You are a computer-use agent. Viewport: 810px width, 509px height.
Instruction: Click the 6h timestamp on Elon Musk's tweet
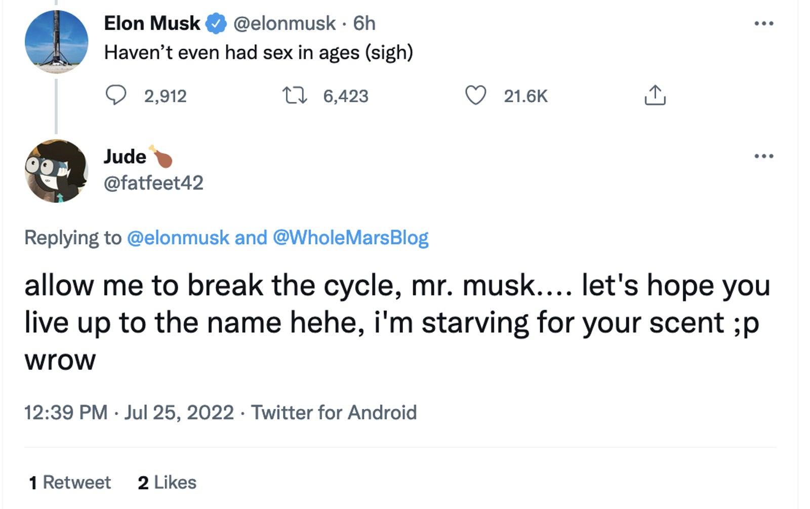click(364, 22)
